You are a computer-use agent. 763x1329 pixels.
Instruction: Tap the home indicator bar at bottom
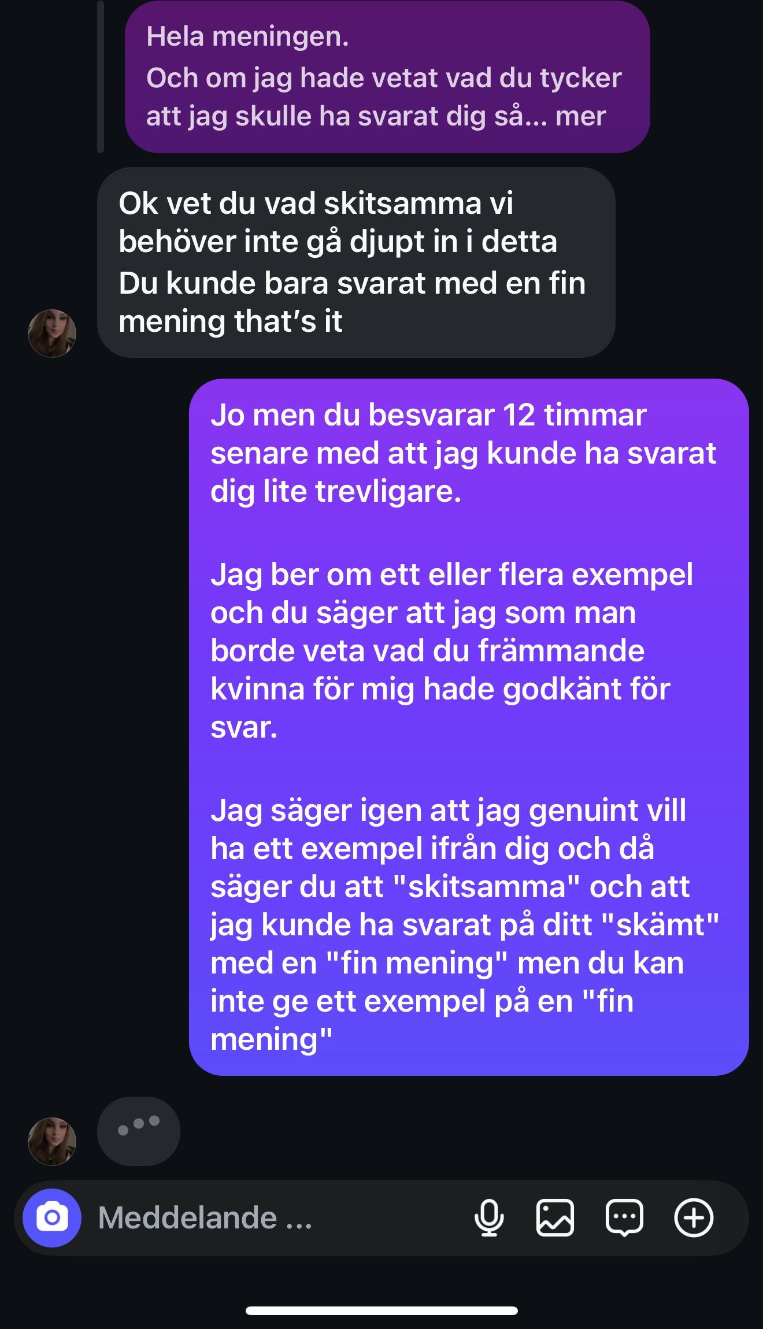coord(381,1311)
